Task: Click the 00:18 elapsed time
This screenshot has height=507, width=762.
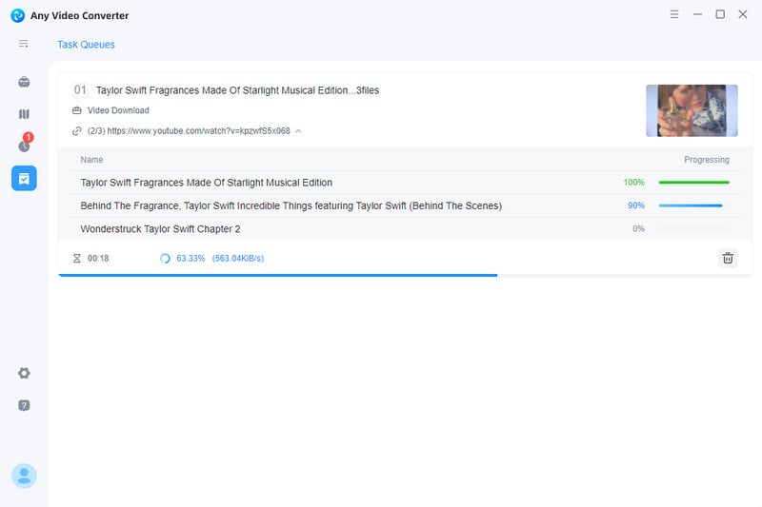Action: coord(98,258)
